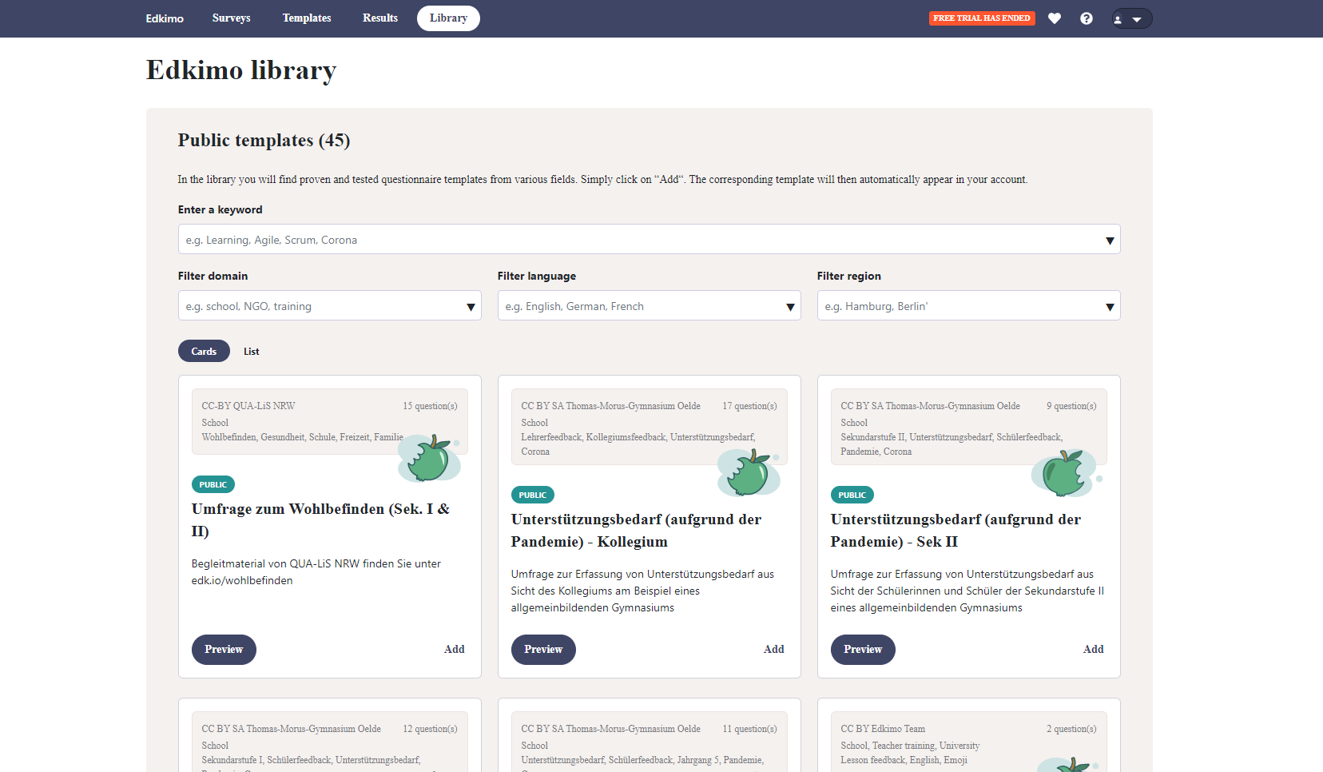The image size is (1323, 772).
Task: Expand the Filter region dropdown
Action: click(x=968, y=306)
